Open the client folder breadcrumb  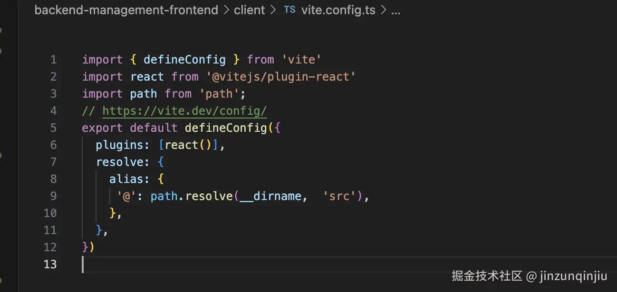coord(250,10)
